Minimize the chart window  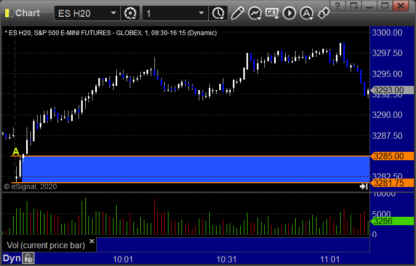click(x=369, y=6)
